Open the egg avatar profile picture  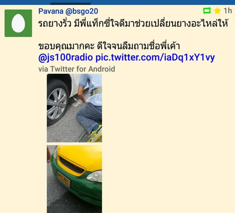click(x=18, y=23)
